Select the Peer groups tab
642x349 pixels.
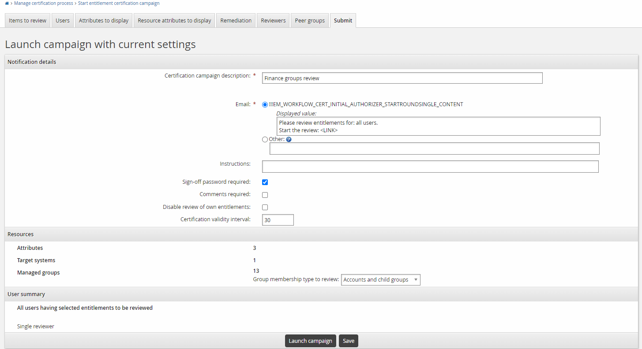click(x=310, y=21)
